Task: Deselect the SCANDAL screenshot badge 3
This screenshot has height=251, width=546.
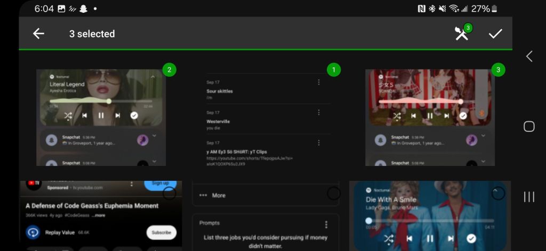Action: (x=498, y=70)
